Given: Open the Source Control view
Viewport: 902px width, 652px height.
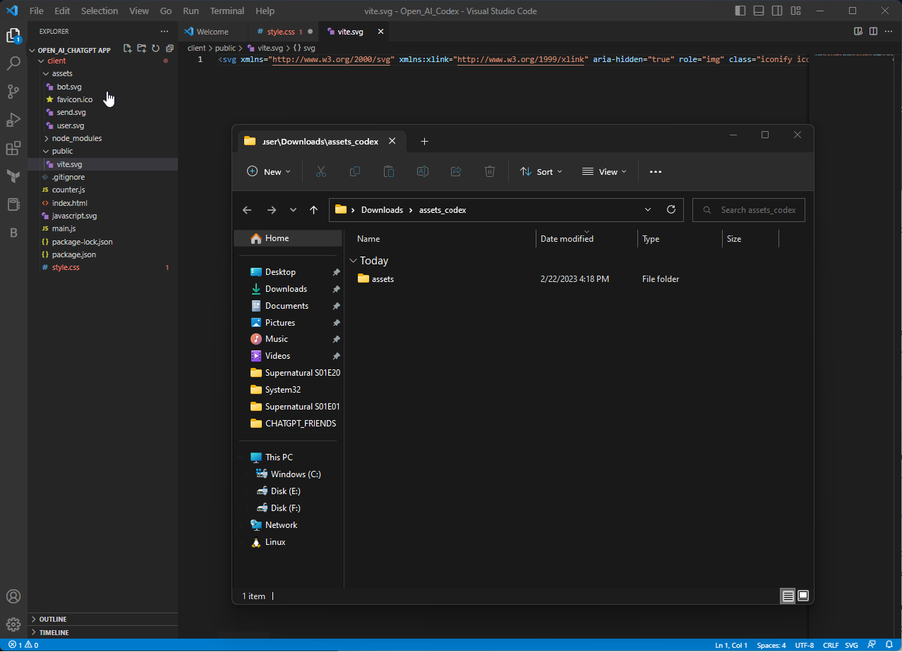Looking at the screenshot, I should click(x=13, y=92).
